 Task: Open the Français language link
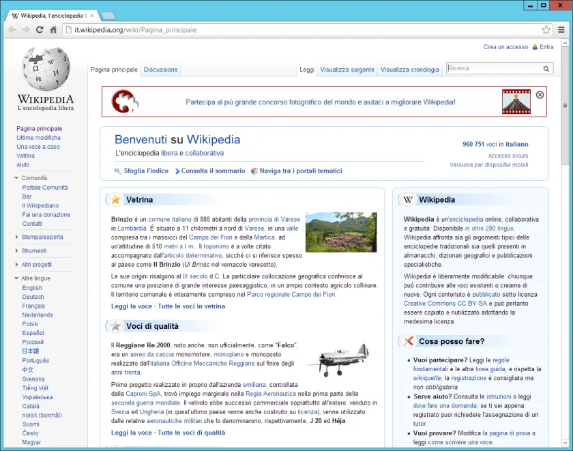[33, 306]
